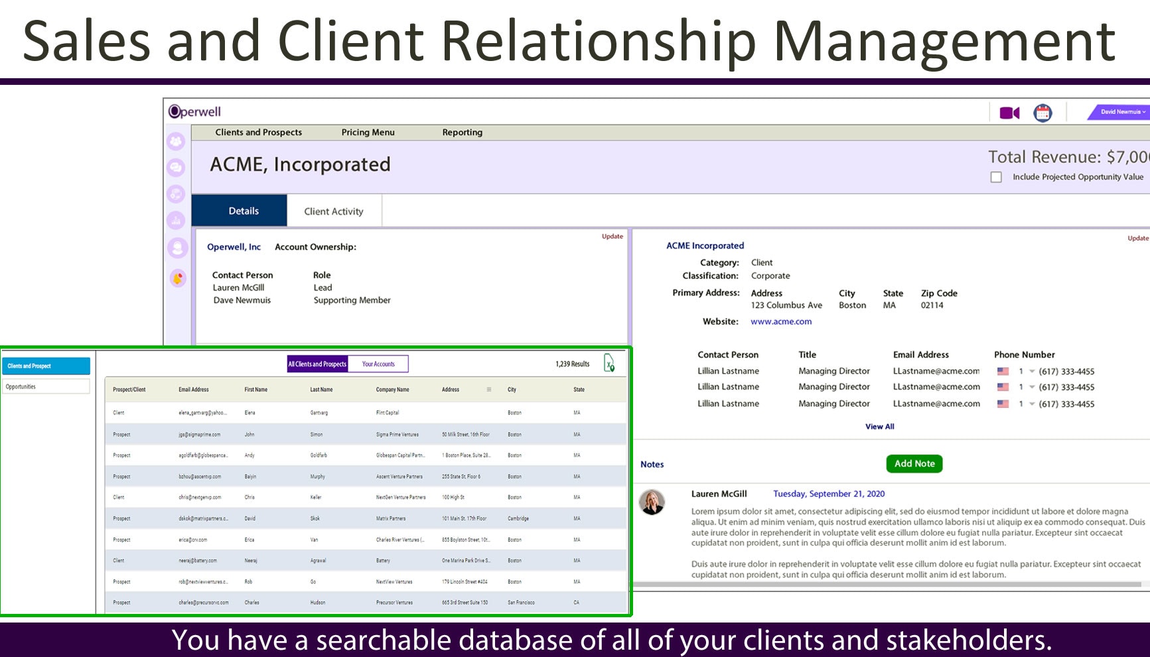
Task: Sort by Last Name column header
Action: click(321, 389)
